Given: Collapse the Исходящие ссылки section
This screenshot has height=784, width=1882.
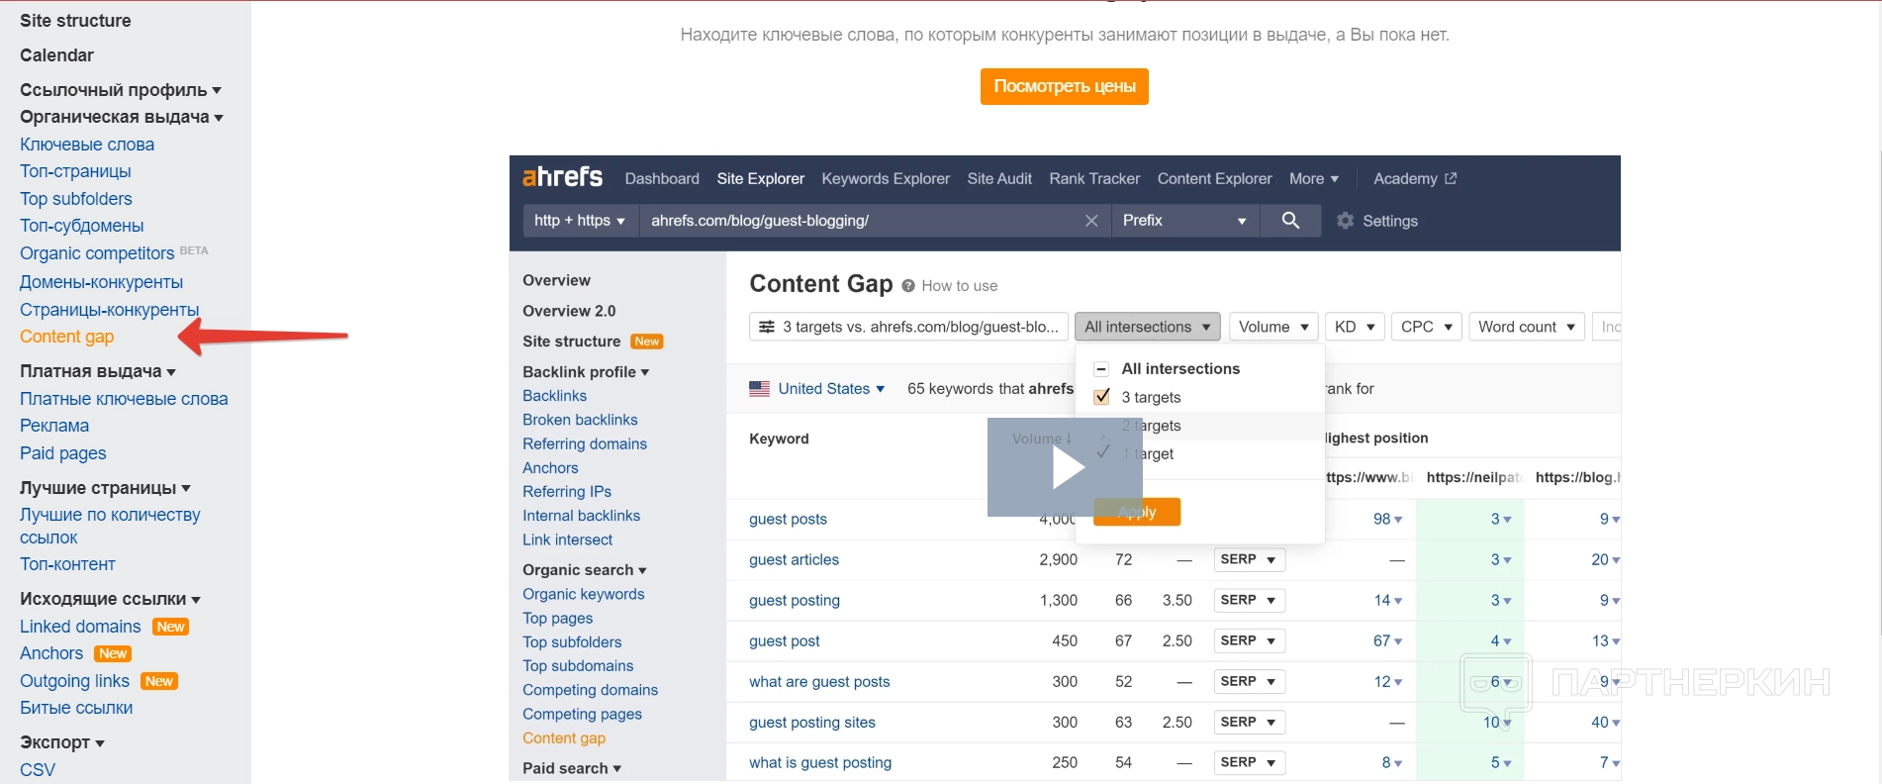Looking at the screenshot, I should [x=111, y=599].
